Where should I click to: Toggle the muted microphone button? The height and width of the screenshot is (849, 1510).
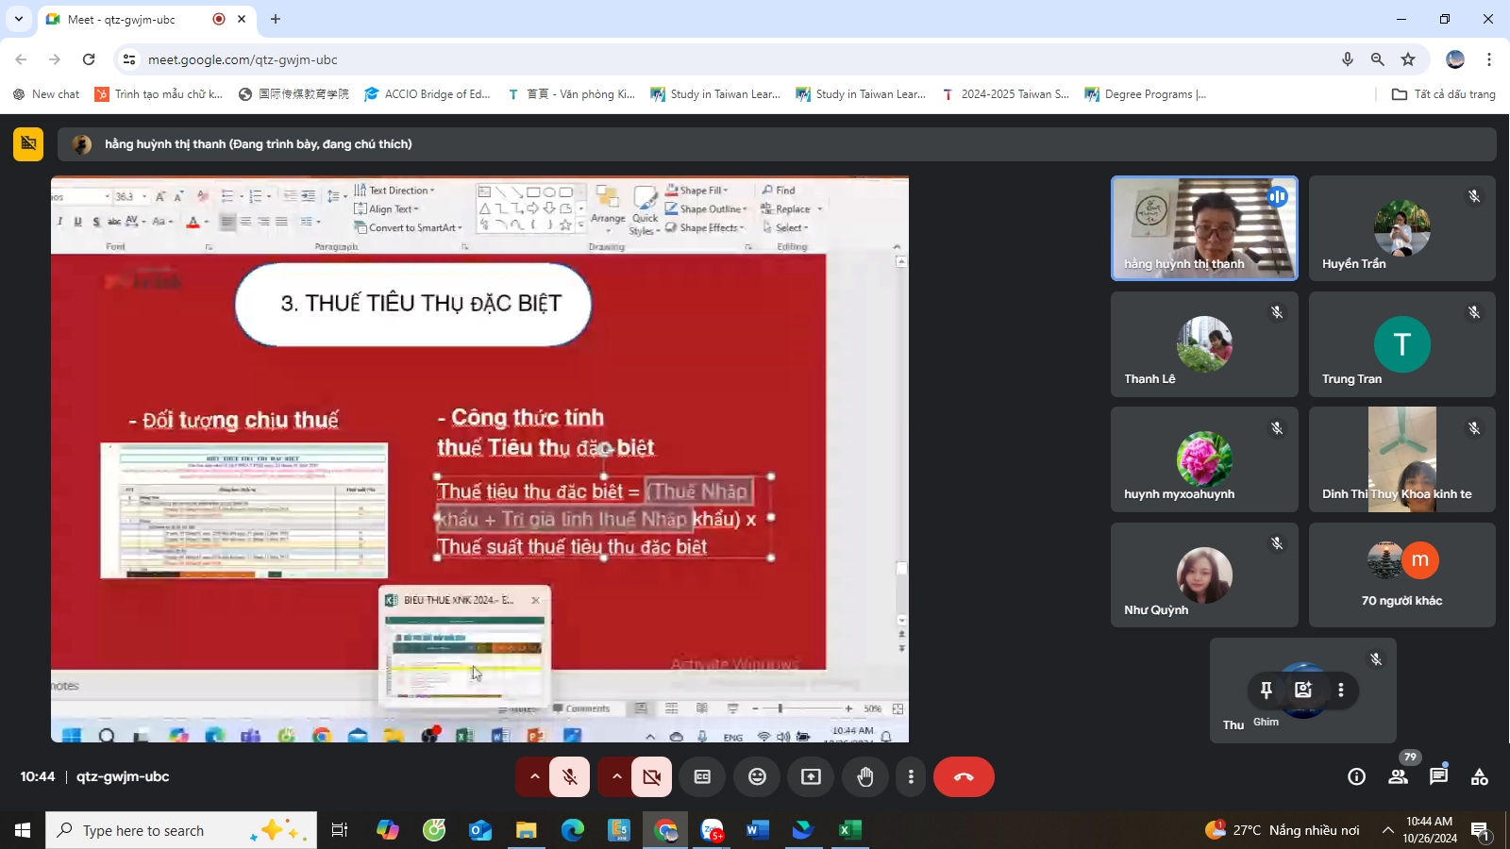570,776
